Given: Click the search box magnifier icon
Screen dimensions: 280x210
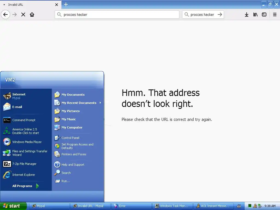Looking at the screenshot, I should [x=186, y=14].
